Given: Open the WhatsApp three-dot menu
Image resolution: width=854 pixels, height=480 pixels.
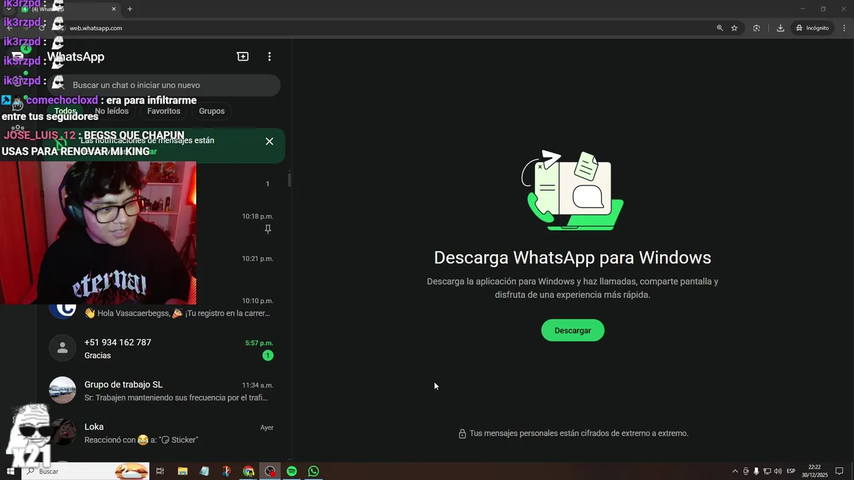Looking at the screenshot, I should tap(270, 57).
